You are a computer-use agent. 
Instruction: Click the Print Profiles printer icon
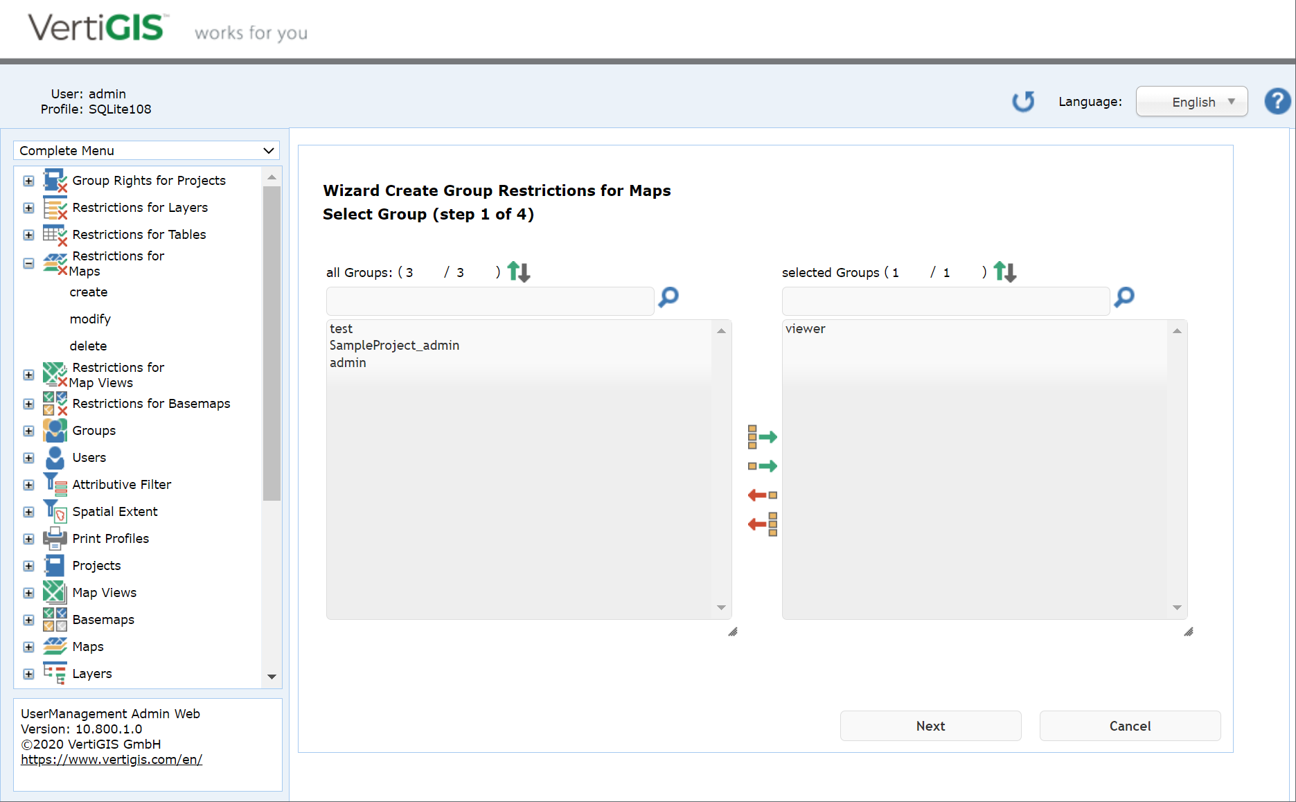click(x=55, y=538)
